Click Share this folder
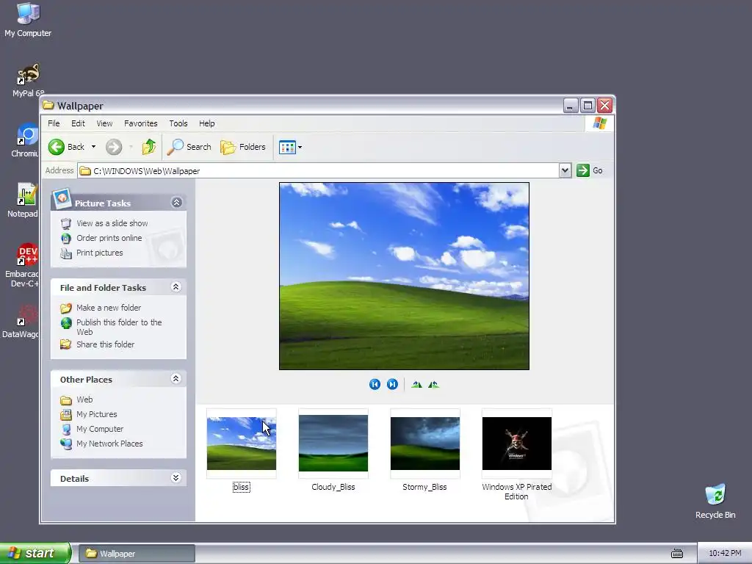Viewport: 752px width, 564px height. (106, 344)
